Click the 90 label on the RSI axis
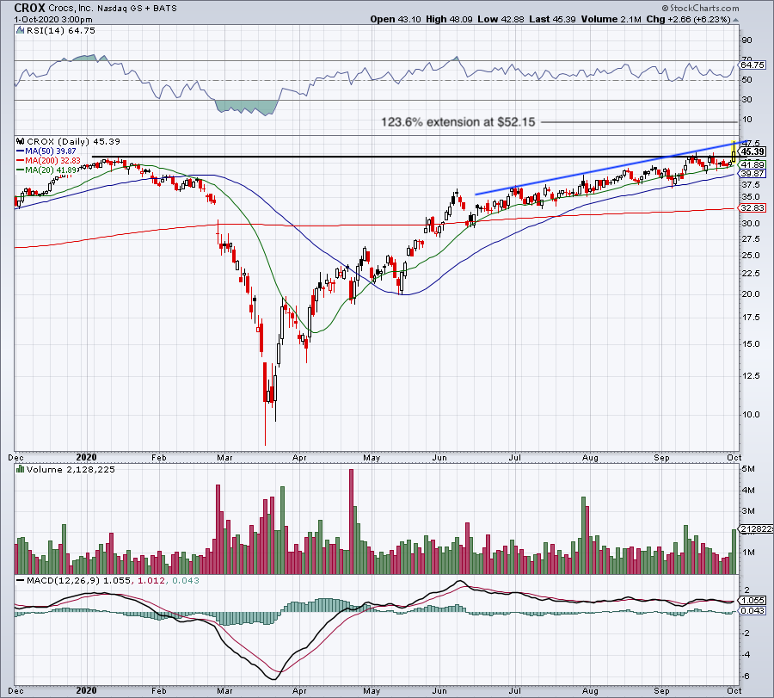 click(746, 40)
